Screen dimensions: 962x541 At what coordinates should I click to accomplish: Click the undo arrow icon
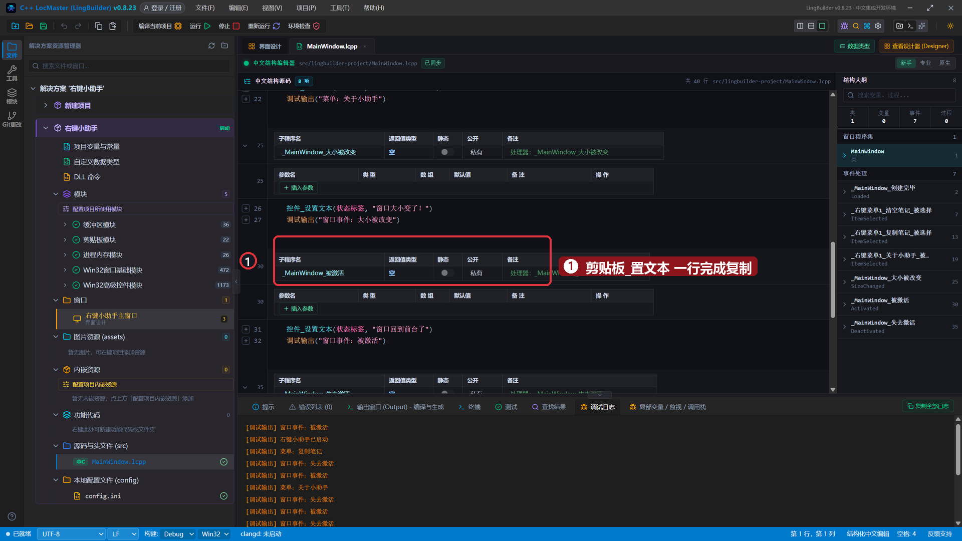coord(64,26)
